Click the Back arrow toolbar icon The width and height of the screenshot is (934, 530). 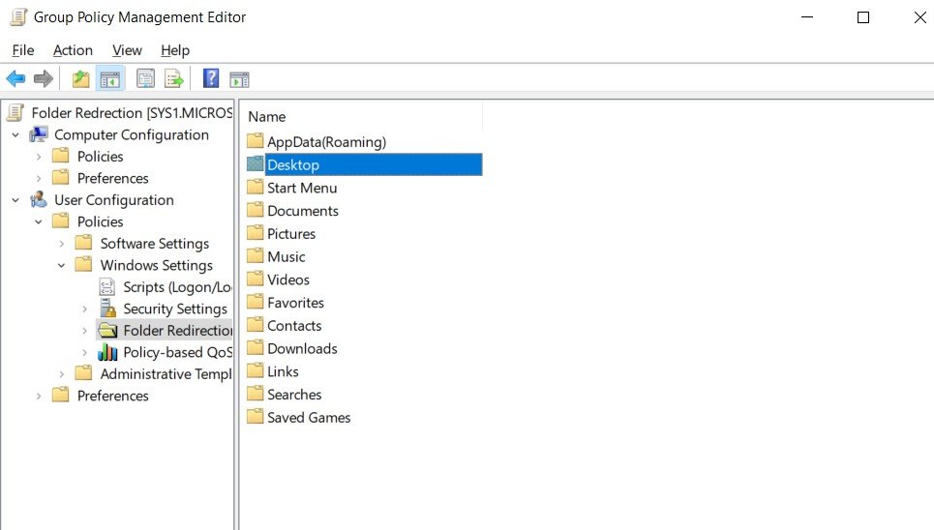[x=15, y=78]
